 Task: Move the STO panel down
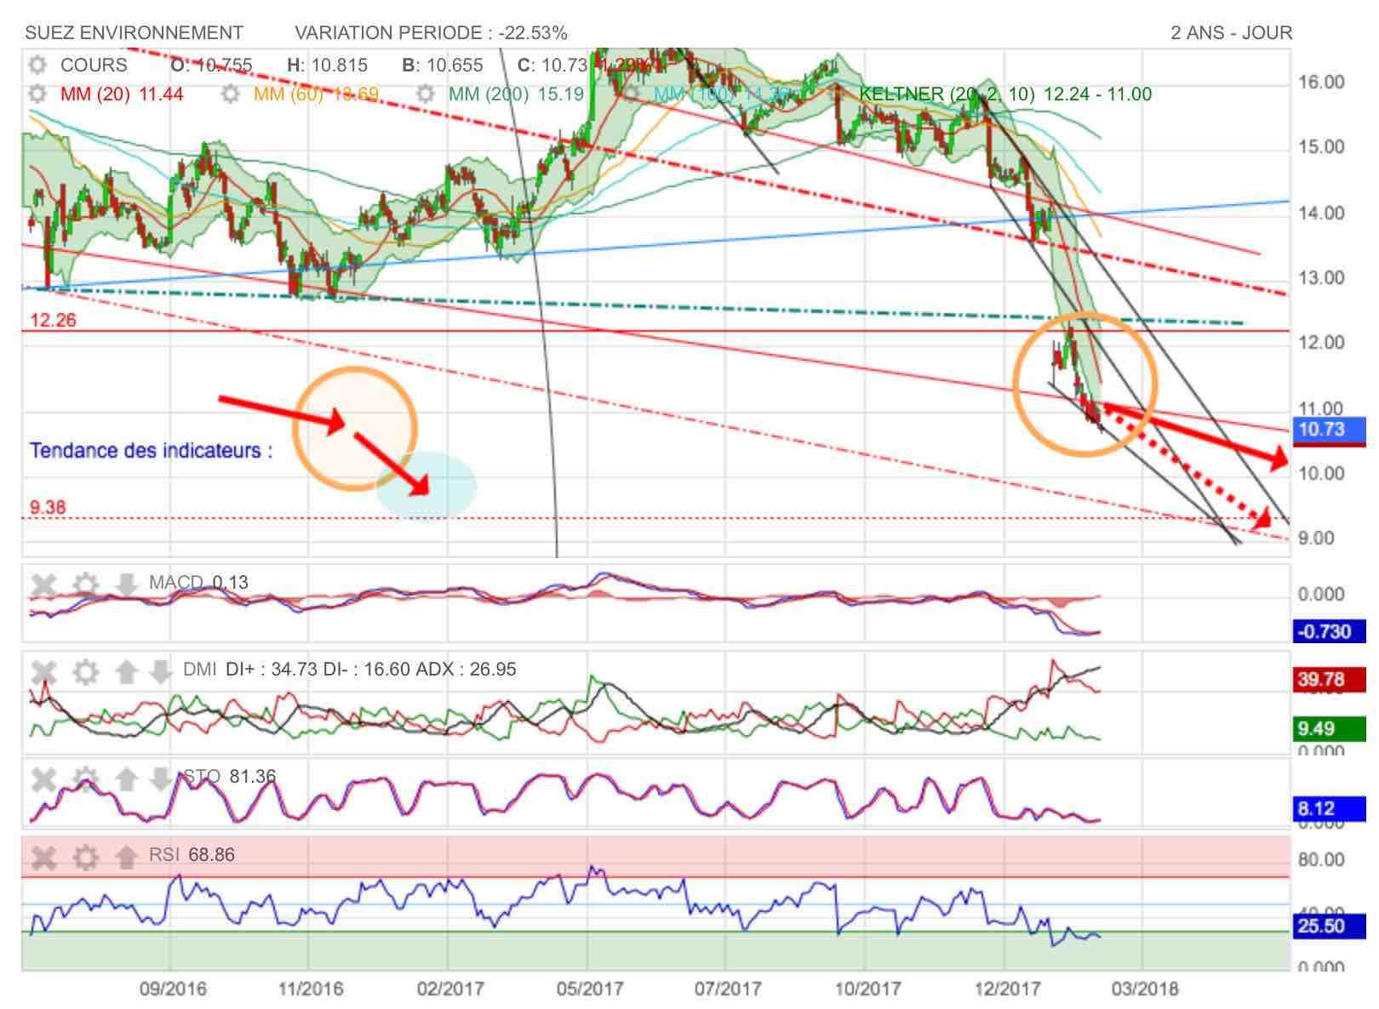tap(160, 778)
